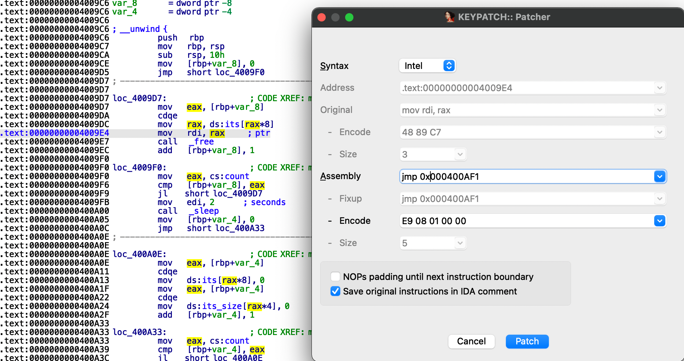Click '; ptr' comment in listing
Screen dimensions: 684x361
[x=259, y=133]
